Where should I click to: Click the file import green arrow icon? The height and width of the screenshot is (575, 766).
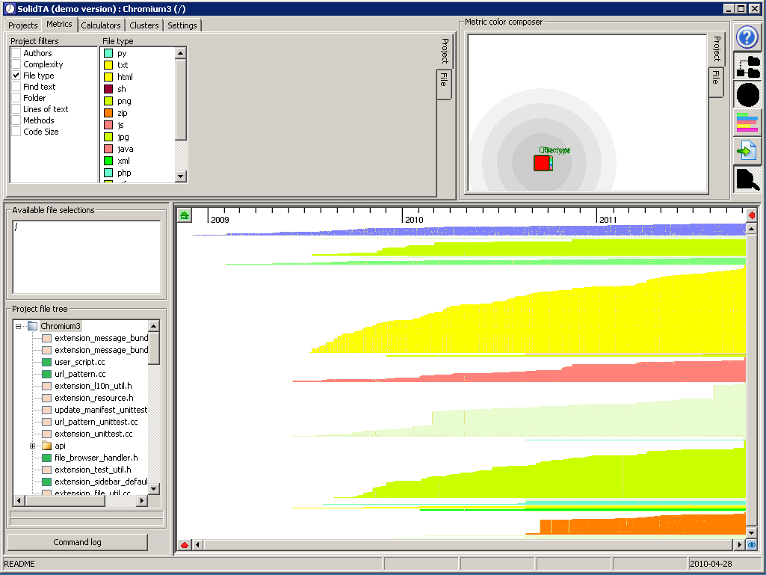pyautogui.click(x=748, y=151)
